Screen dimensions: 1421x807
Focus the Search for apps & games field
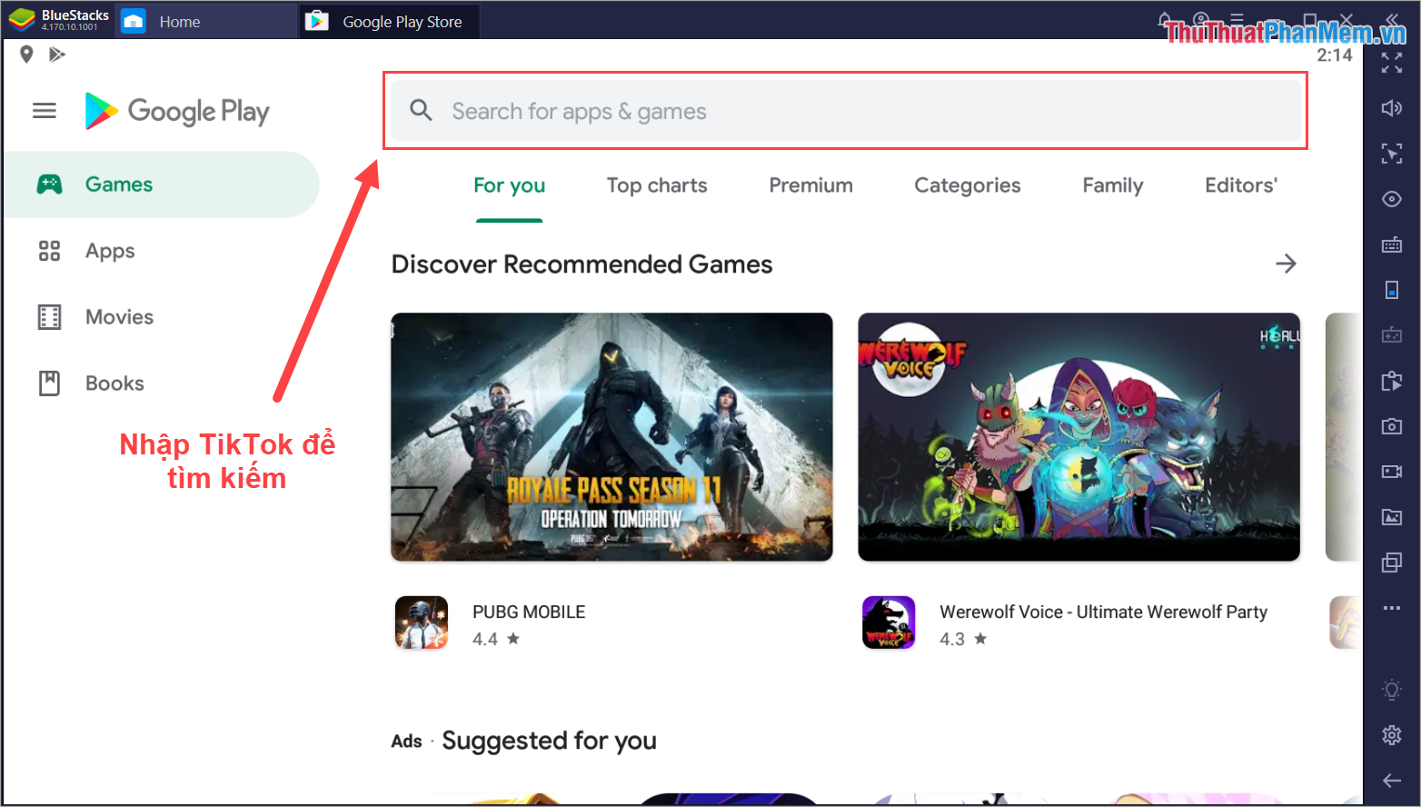click(x=846, y=111)
